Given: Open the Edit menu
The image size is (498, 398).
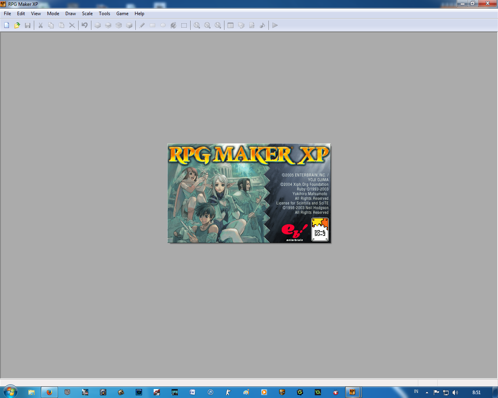Looking at the screenshot, I should click(21, 14).
